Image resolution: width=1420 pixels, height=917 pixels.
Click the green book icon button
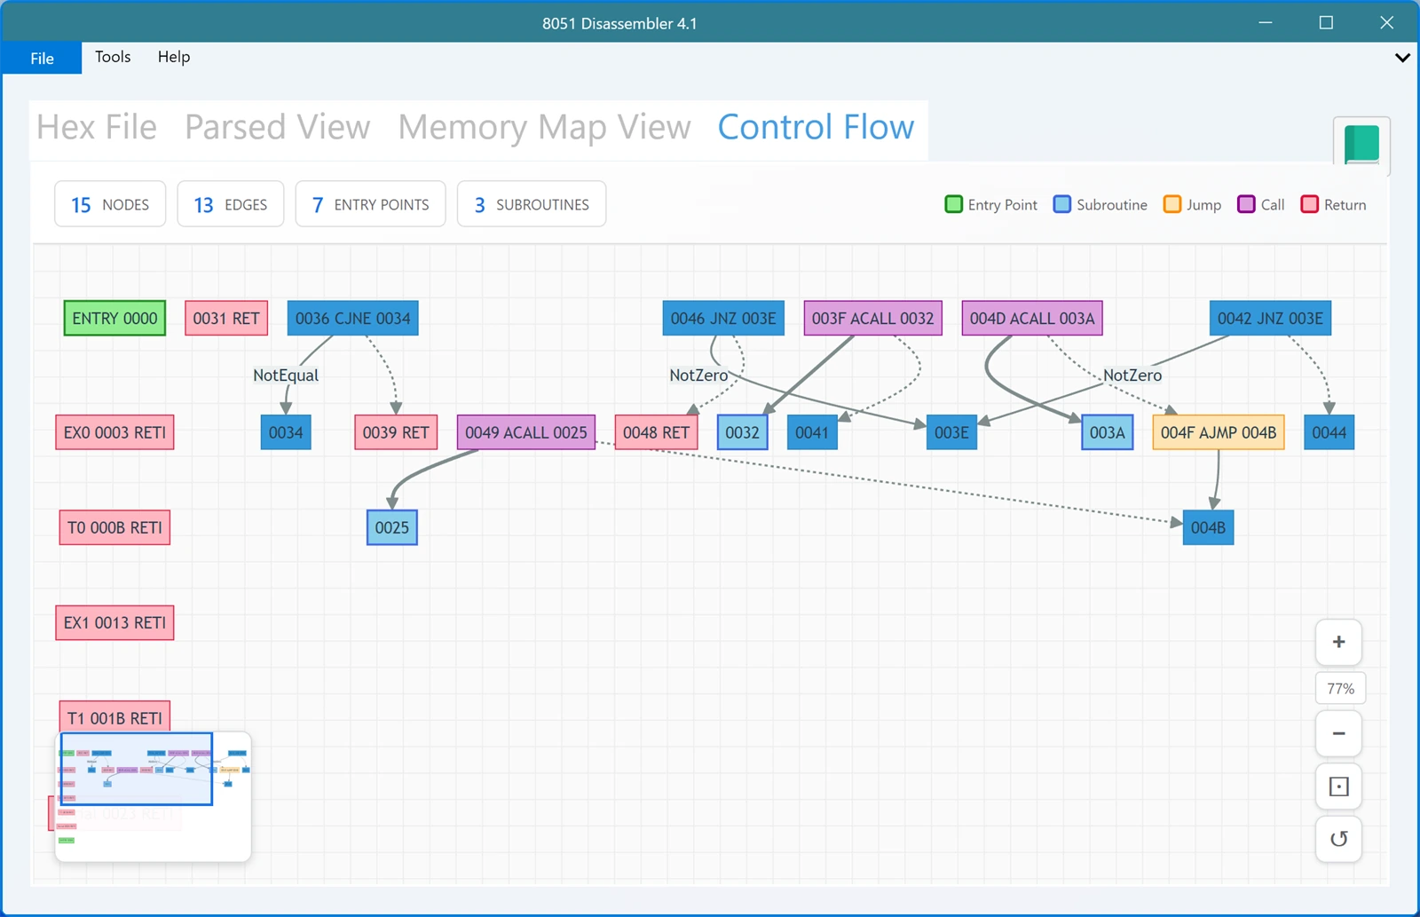click(1361, 145)
